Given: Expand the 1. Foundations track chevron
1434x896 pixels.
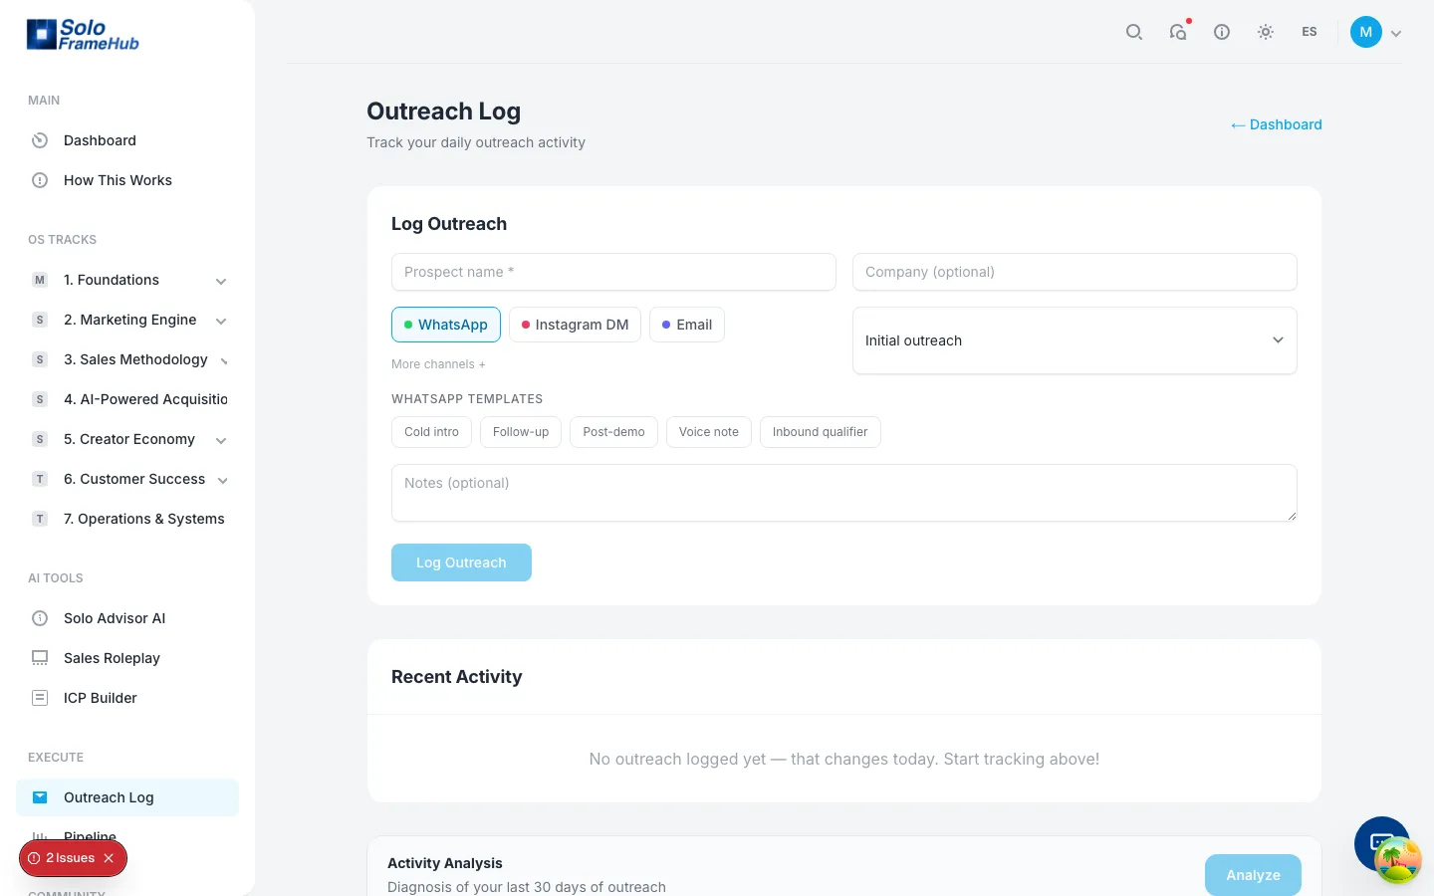Looking at the screenshot, I should [221, 281].
